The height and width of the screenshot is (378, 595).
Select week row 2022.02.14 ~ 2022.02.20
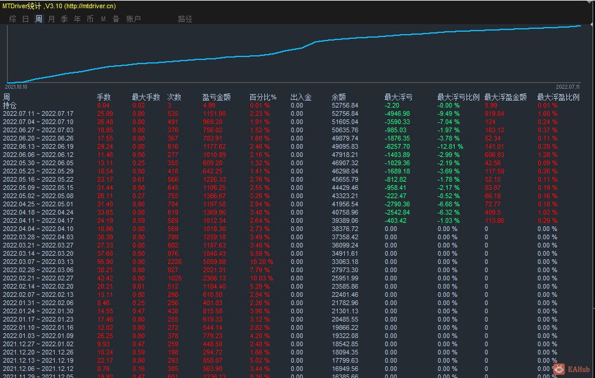[x=38, y=286]
